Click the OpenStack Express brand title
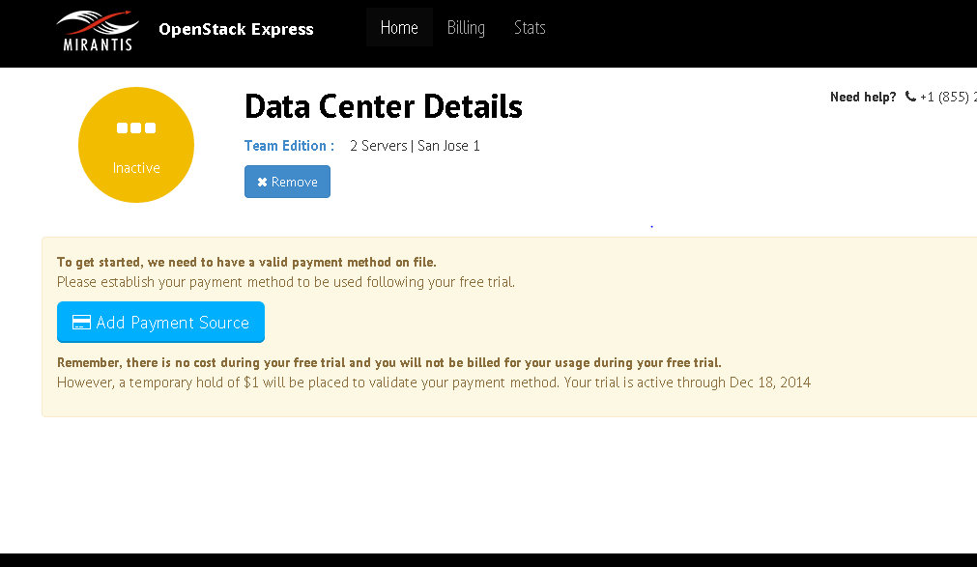Viewport: 977px width, 567px height. coord(236,29)
